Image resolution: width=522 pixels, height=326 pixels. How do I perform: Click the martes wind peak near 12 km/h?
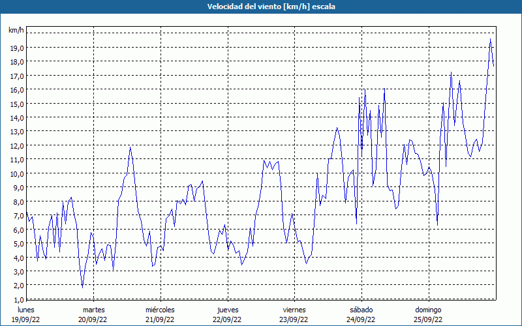click(130, 147)
